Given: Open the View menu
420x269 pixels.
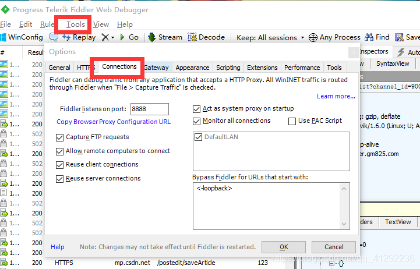Looking at the screenshot, I should click(101, 24).
